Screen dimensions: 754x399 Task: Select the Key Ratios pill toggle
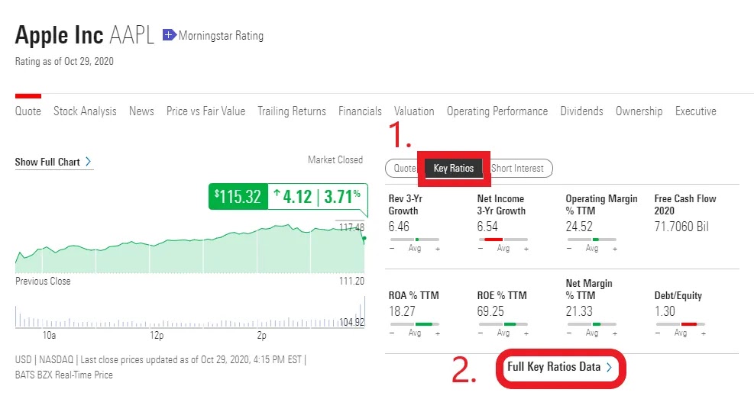tap(454, 168)
